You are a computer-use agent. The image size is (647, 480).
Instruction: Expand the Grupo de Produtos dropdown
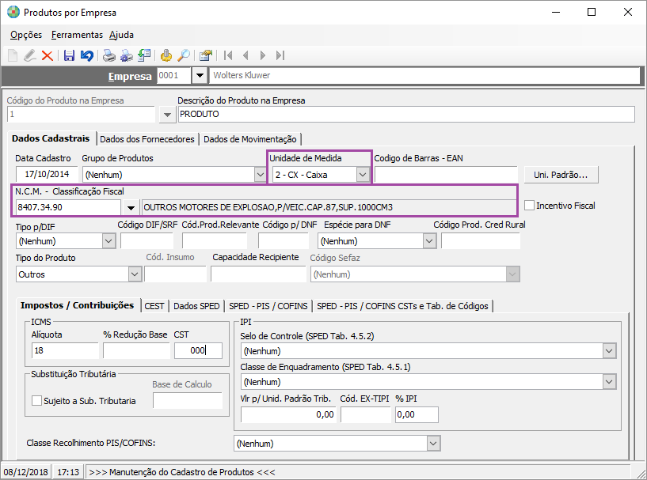coord(260,174)
